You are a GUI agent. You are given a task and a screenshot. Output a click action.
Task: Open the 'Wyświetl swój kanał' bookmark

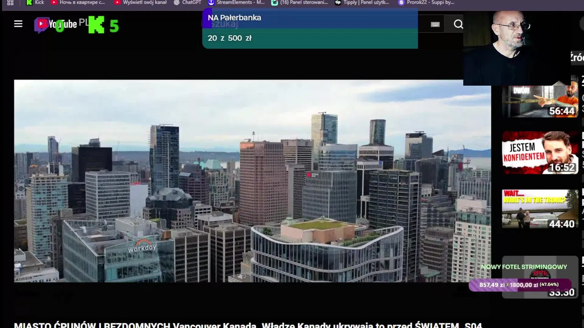[141, 3]
